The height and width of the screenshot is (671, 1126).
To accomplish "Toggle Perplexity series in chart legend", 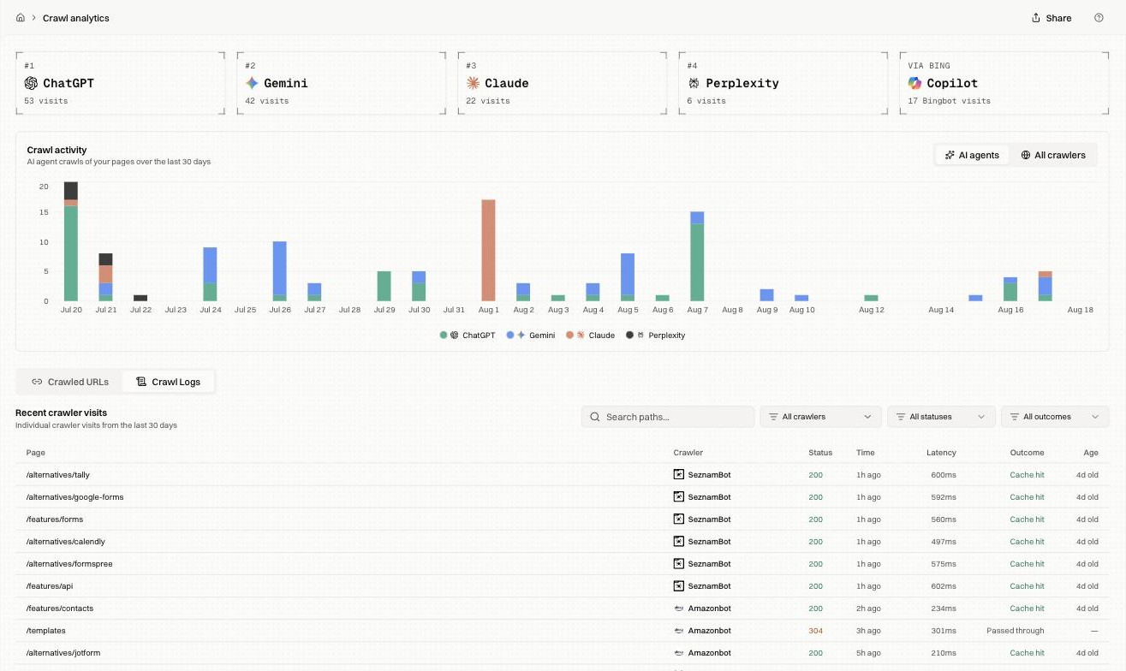I will 655,335.
